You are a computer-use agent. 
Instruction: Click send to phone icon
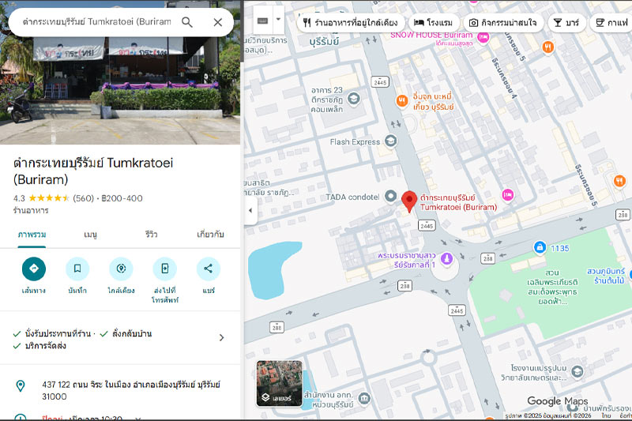pyautogui.click(x=164, y=269)
